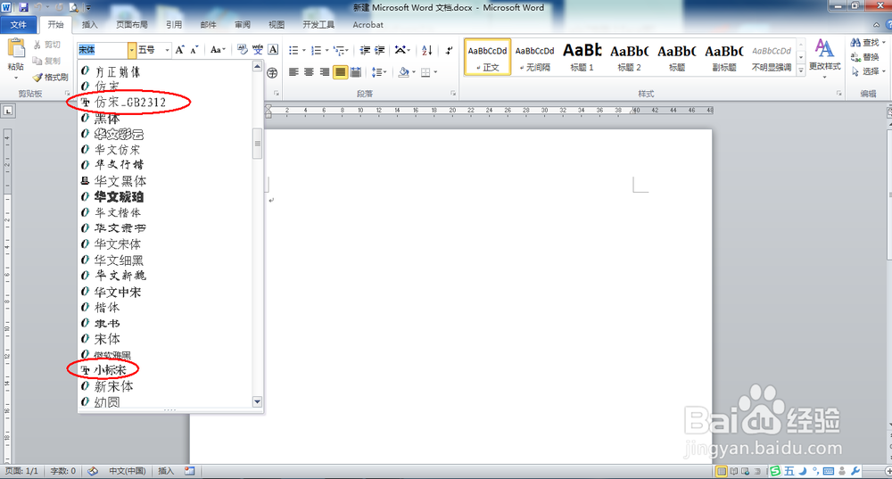The image size is (892, 479).
Task: Click the ruler tab selector button at left
Action: [8, 111]
